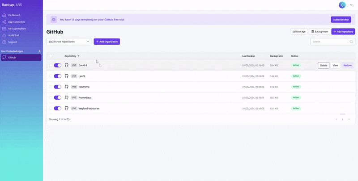Screen dimensions: 358x181
Task: Click the Add repository button
Action: point(343,32)
